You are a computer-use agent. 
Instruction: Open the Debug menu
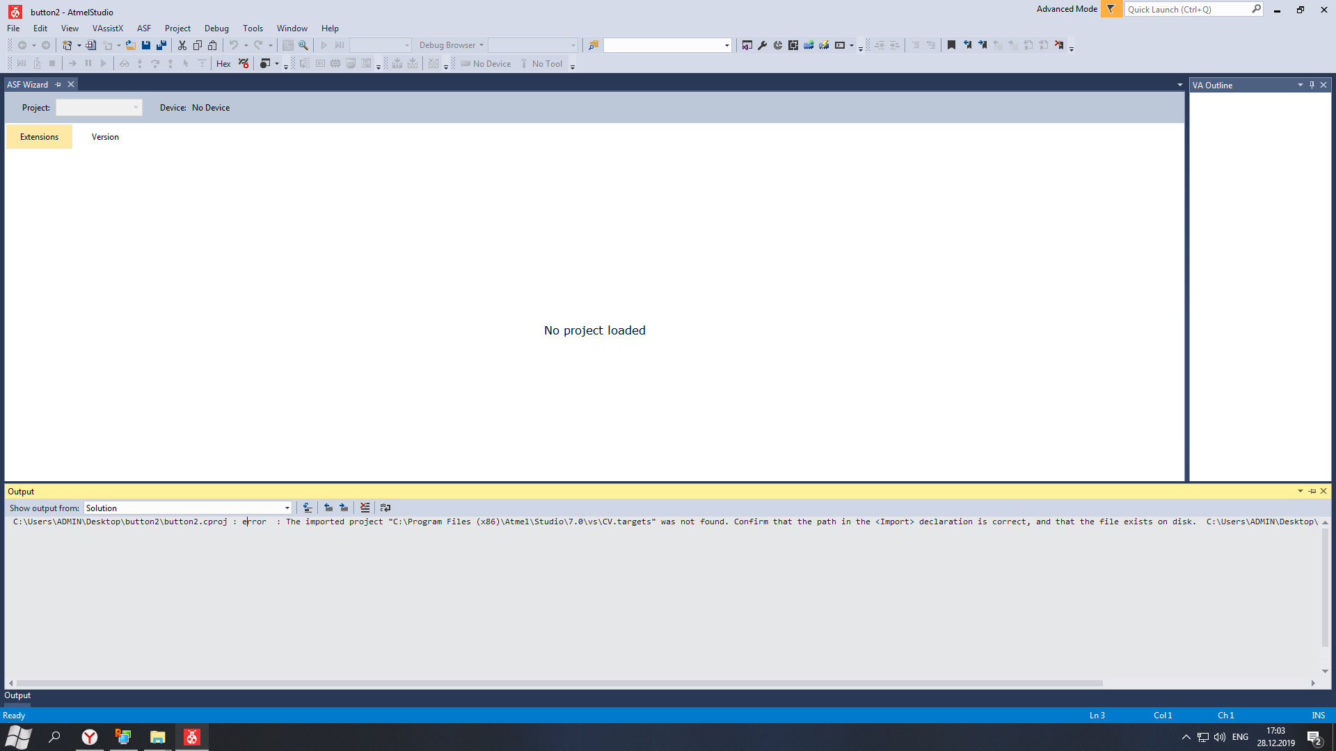pos(216,29)
